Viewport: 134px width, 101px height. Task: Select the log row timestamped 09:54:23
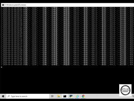click(x=68, y=18)
